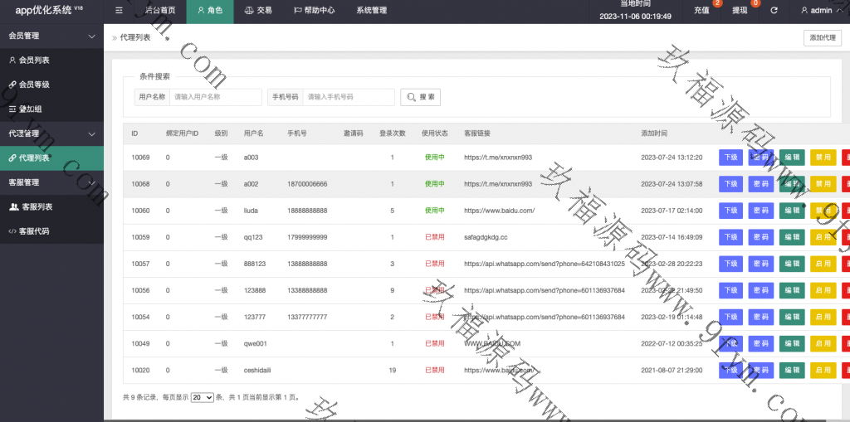Open 会员列表 in the sidebar
The width and height of the screenshot is (850, 422).
tap(34, 61)
